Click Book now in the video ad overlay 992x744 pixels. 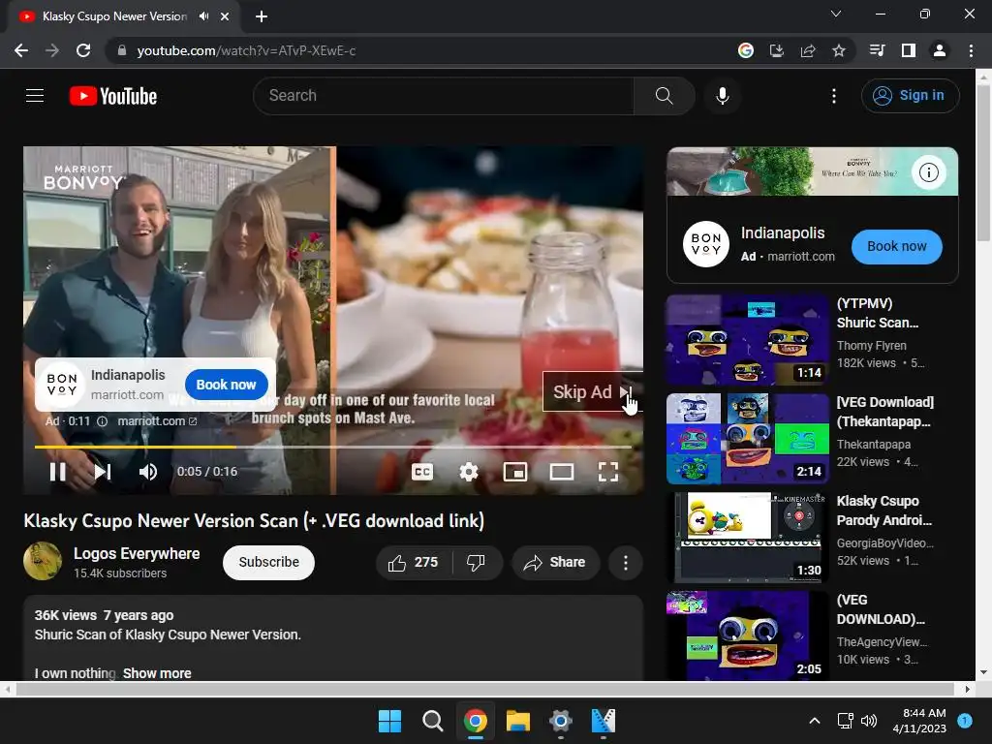[226, 385]
